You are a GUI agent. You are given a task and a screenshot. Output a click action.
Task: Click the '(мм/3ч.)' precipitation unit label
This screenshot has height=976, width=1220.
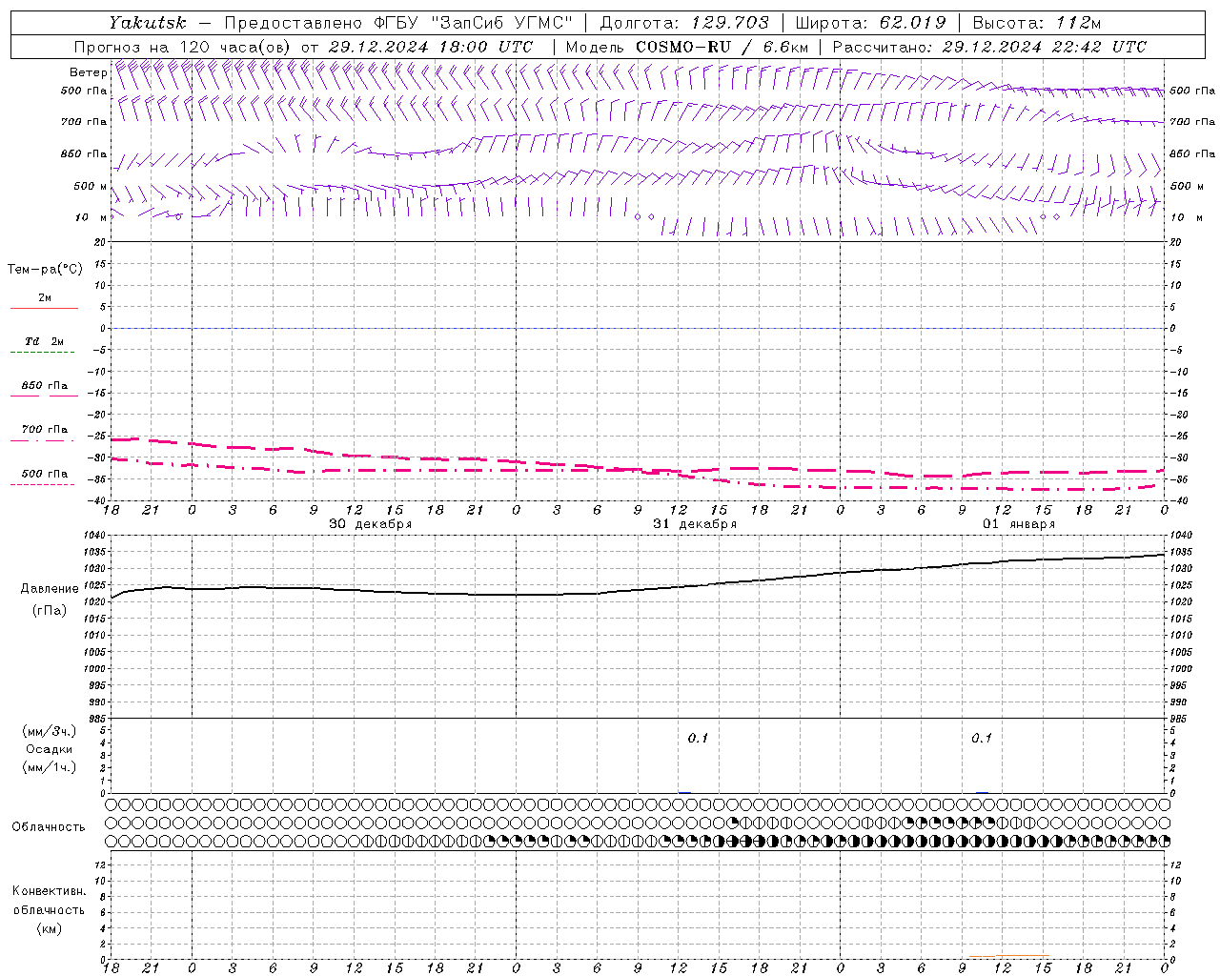[50, 731]
